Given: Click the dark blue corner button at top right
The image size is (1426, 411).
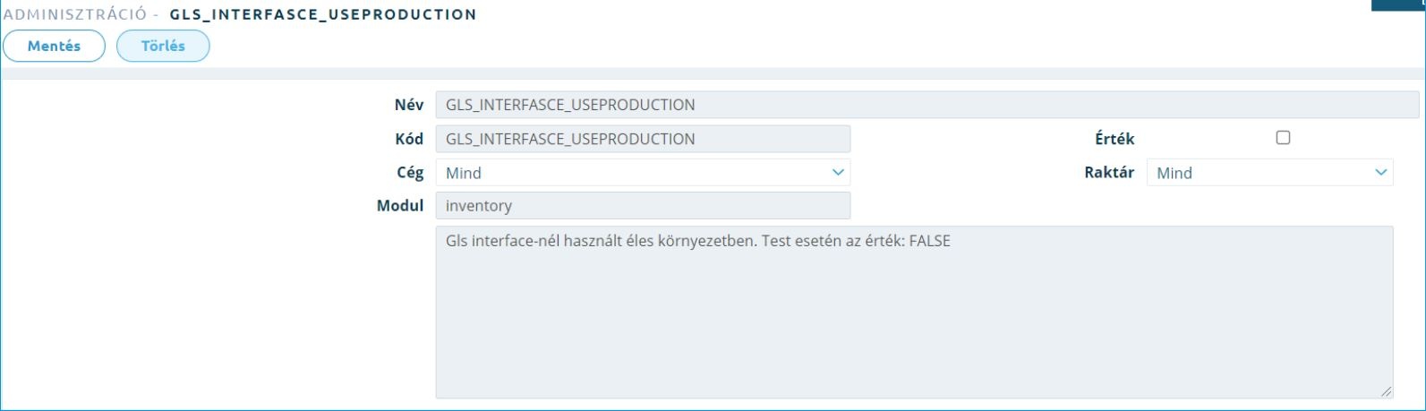Looking at the screenshot, I should click(x=1398, y=4).
